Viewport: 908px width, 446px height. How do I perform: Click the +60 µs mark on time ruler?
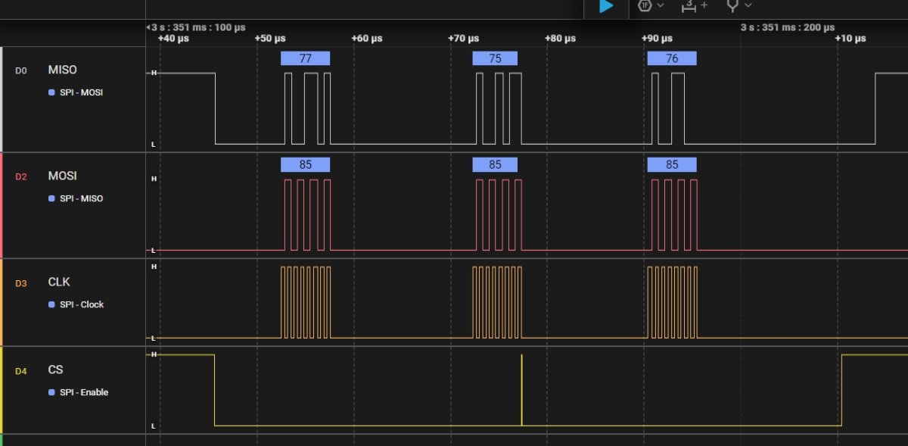367,38
